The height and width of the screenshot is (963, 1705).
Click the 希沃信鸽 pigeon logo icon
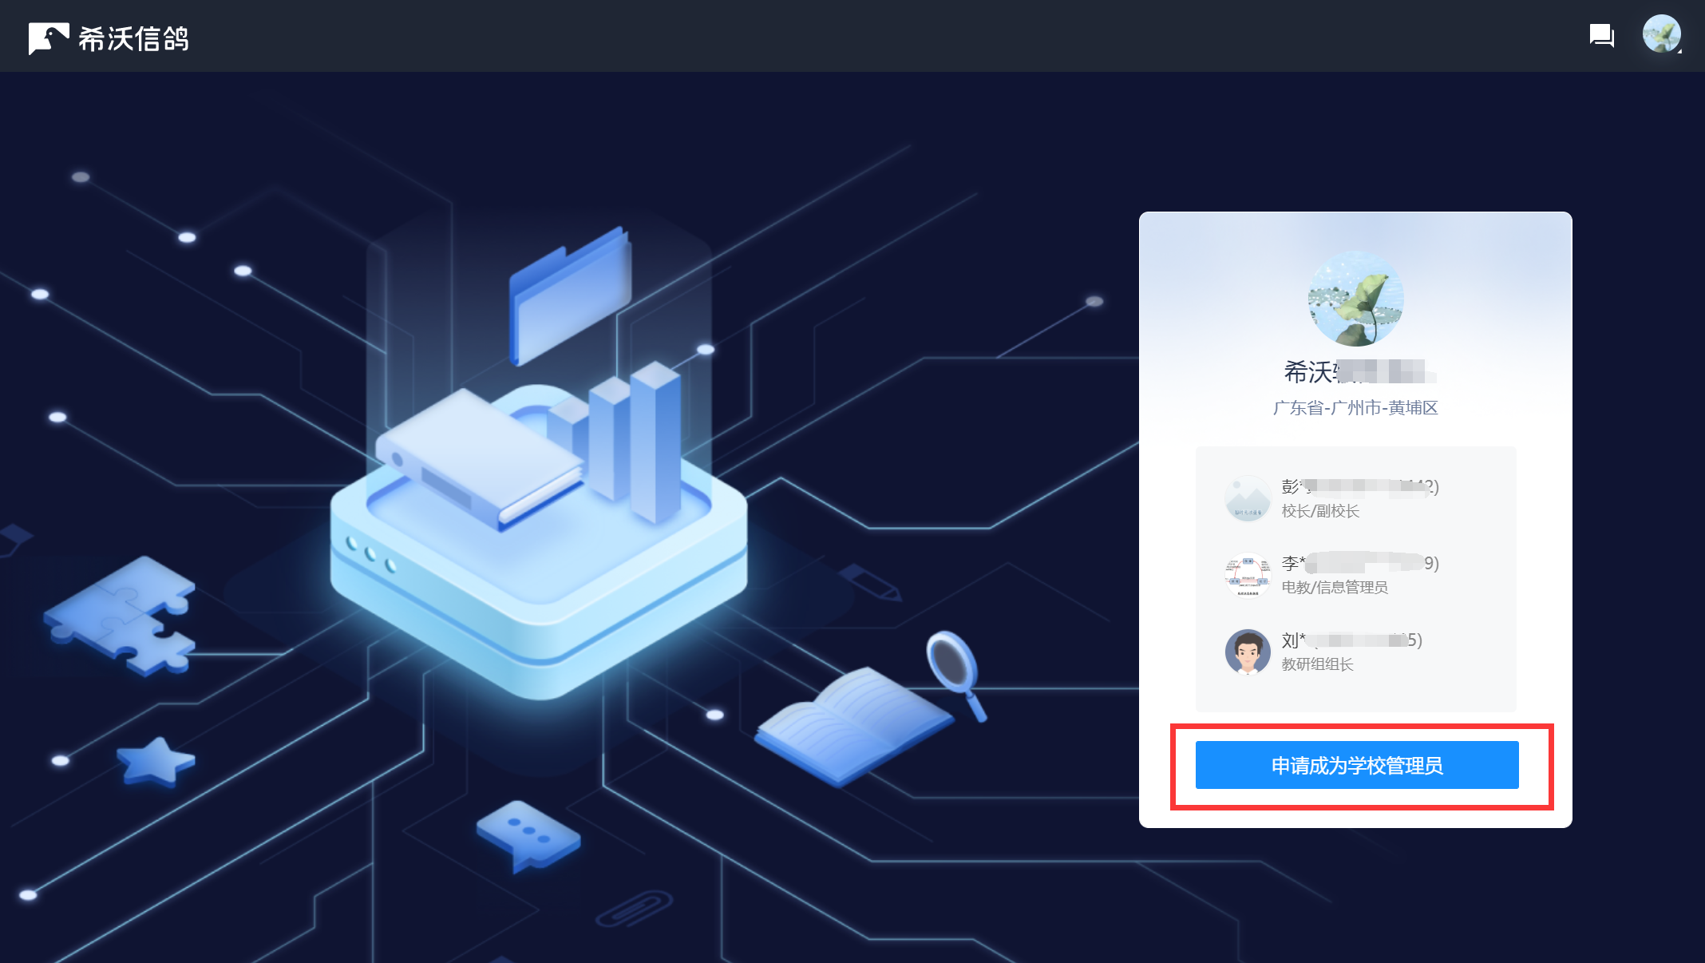pyautogui.click(x=49, y=38)
